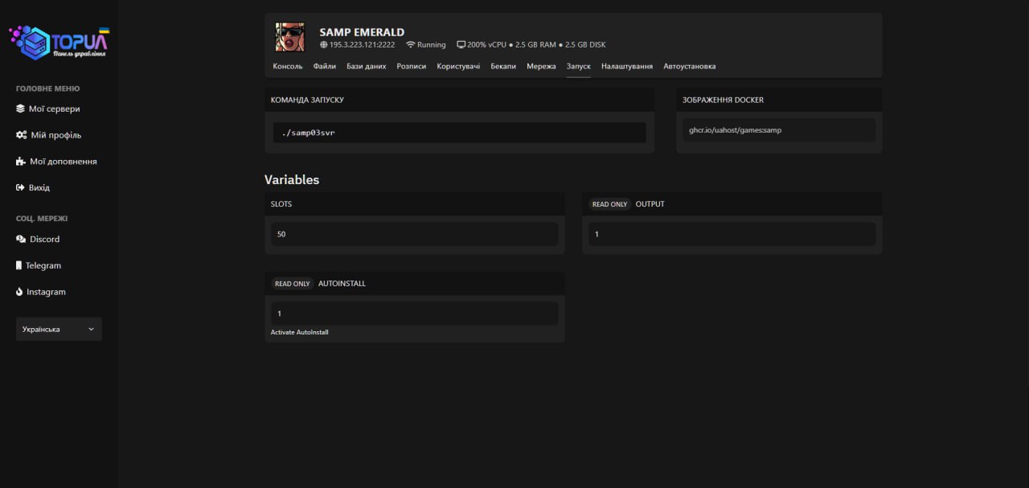Viewport: 1029px width, 488px height.
Task: Open the Бекапи tab
Action: 503,66
